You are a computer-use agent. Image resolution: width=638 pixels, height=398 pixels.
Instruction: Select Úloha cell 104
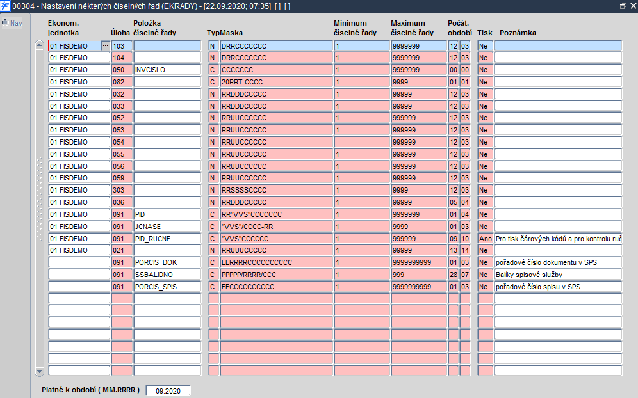click(x=122, y=58)
